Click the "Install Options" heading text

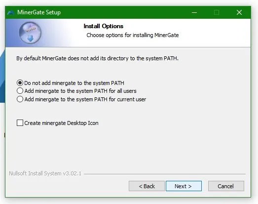[x=103, y=26]
